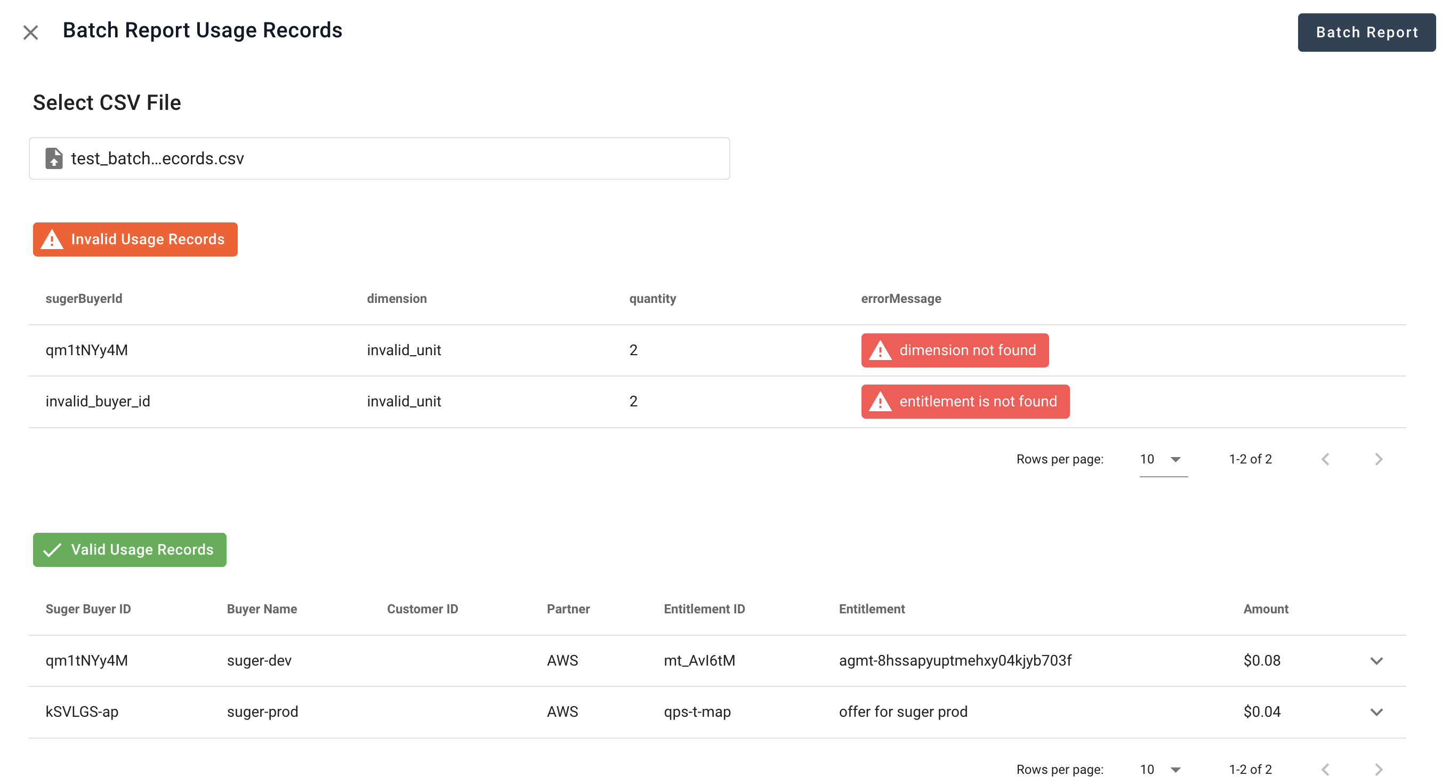Viewport: 1450px width, 784px height.
Task: Click the Batch Report button
Action: click(1366, 32)
